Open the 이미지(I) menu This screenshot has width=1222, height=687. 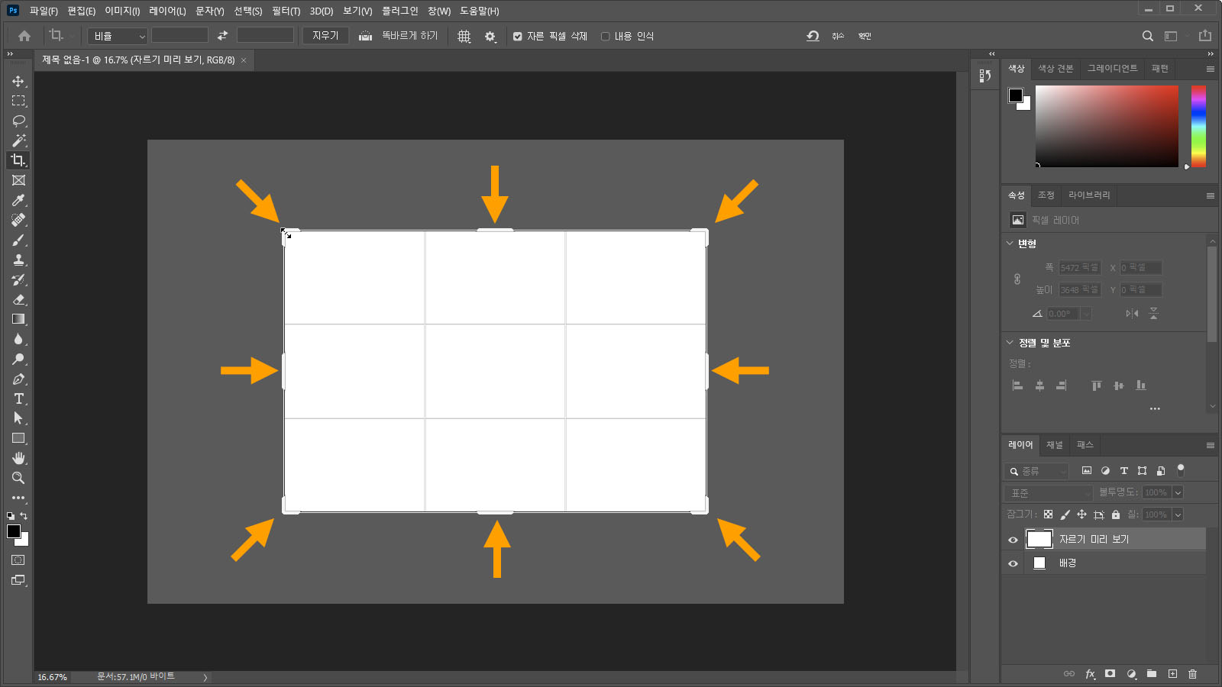122,11
